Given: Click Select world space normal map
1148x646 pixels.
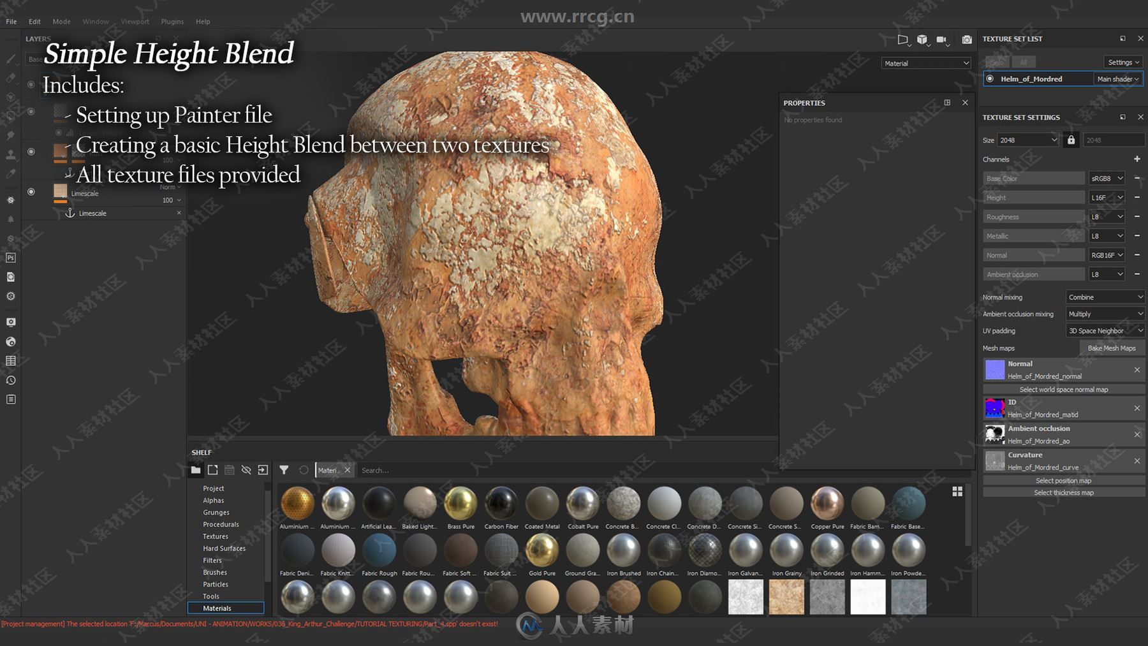Looking at the screenshot, I should 1063,390.
